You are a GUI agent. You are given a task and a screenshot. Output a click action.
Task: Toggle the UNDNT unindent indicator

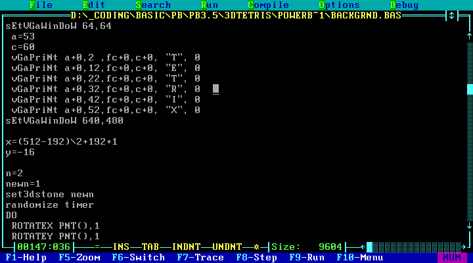pyautogui.click(x=227, y=247)
